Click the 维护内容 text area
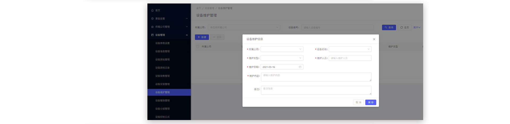Viewport: 510px width, 124px height. click(x=316, y=77)
